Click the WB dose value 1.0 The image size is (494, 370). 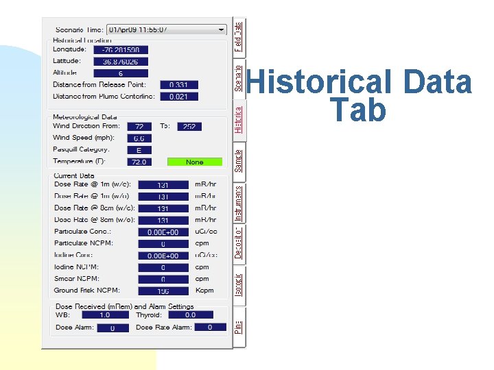click(105, 315)
